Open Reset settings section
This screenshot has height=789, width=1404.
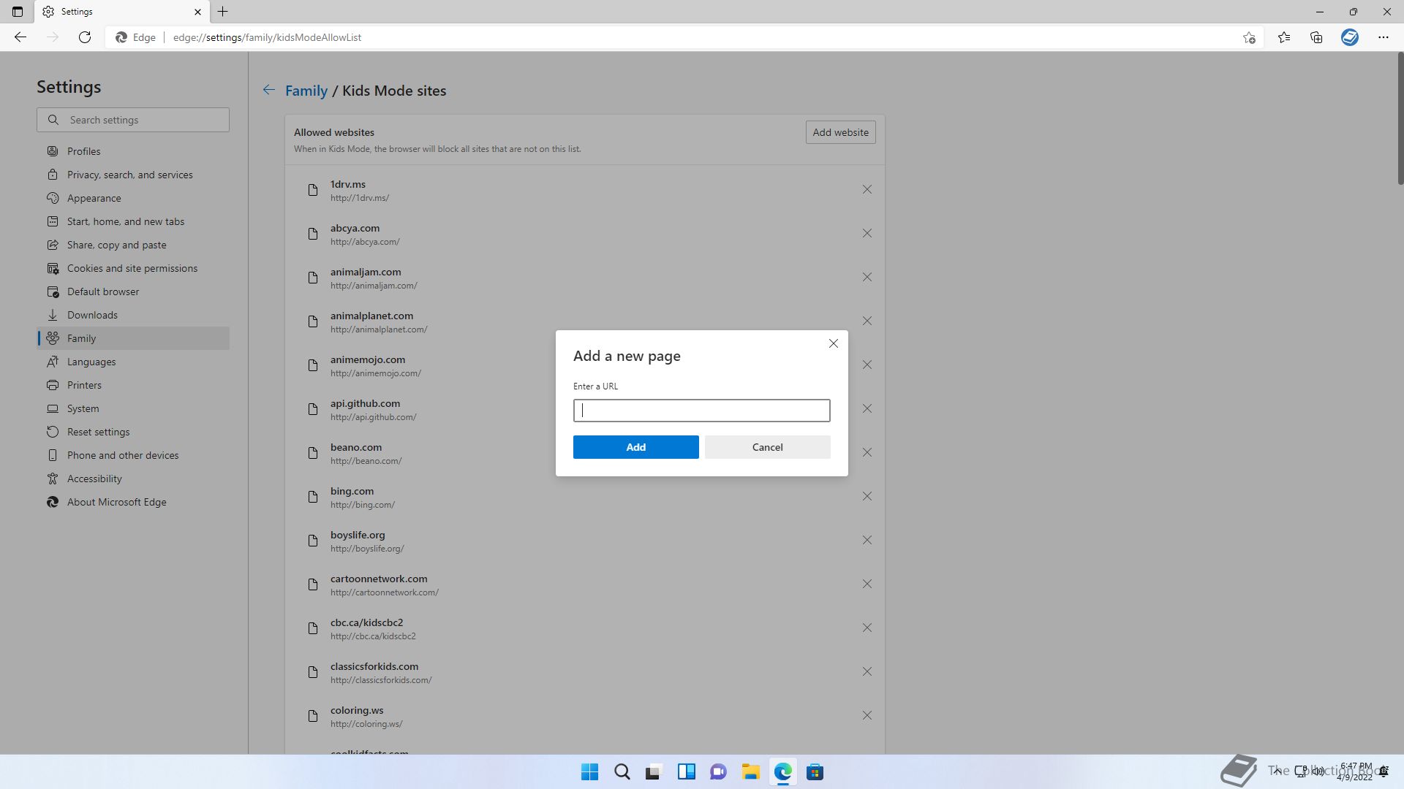133,432
